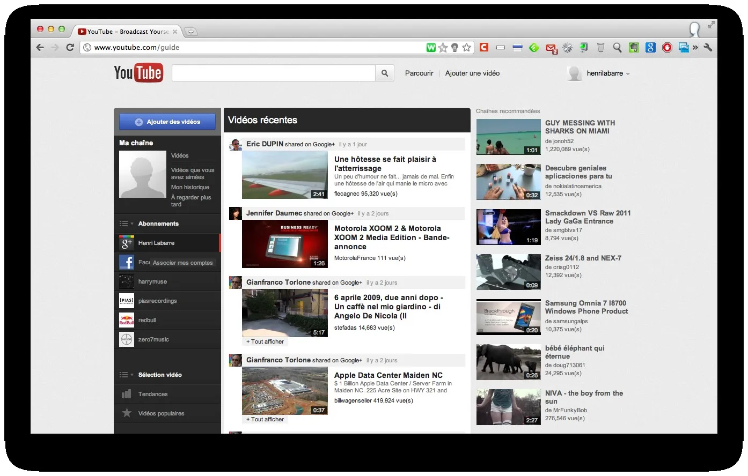
Task: Open À regarder plus tard link
Action: [191, 200]
